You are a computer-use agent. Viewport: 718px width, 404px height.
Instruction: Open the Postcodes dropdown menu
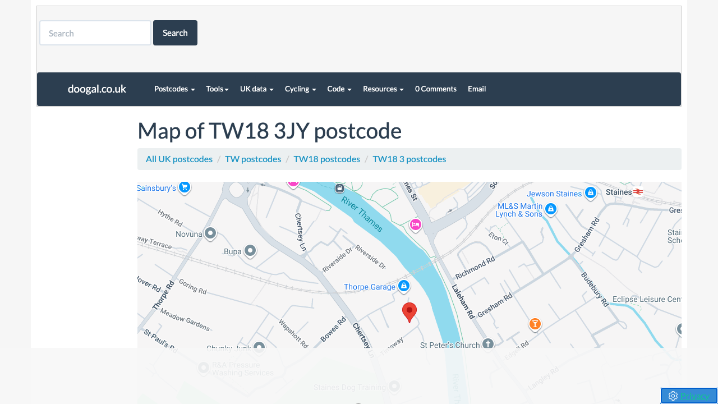[174, 89]
